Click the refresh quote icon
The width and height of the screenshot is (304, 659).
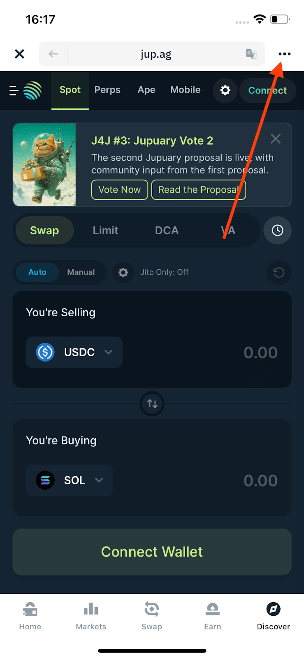coord(279,272)
